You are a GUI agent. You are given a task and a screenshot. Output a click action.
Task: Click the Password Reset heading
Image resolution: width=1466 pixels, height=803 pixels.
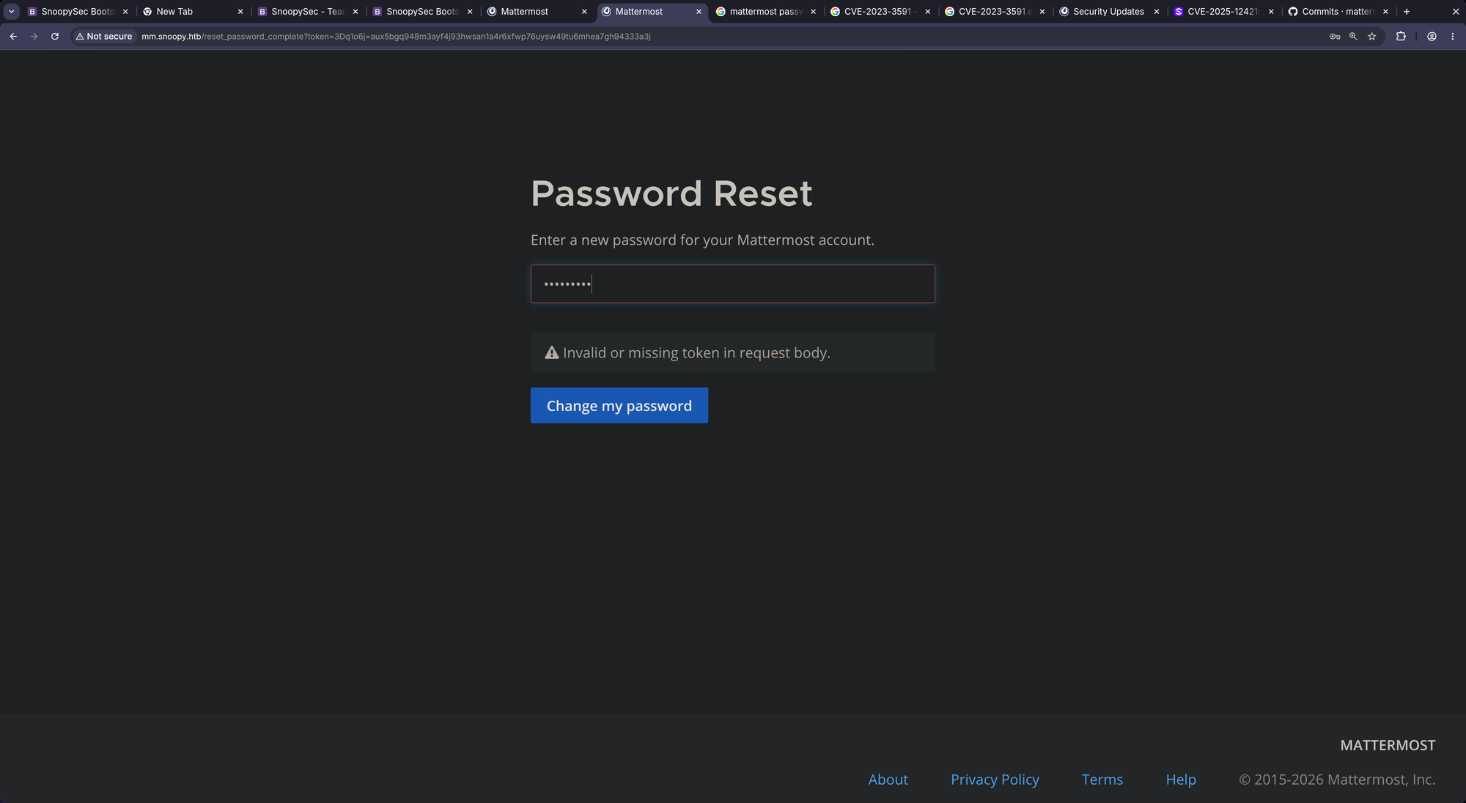click(x=671, y=193)
